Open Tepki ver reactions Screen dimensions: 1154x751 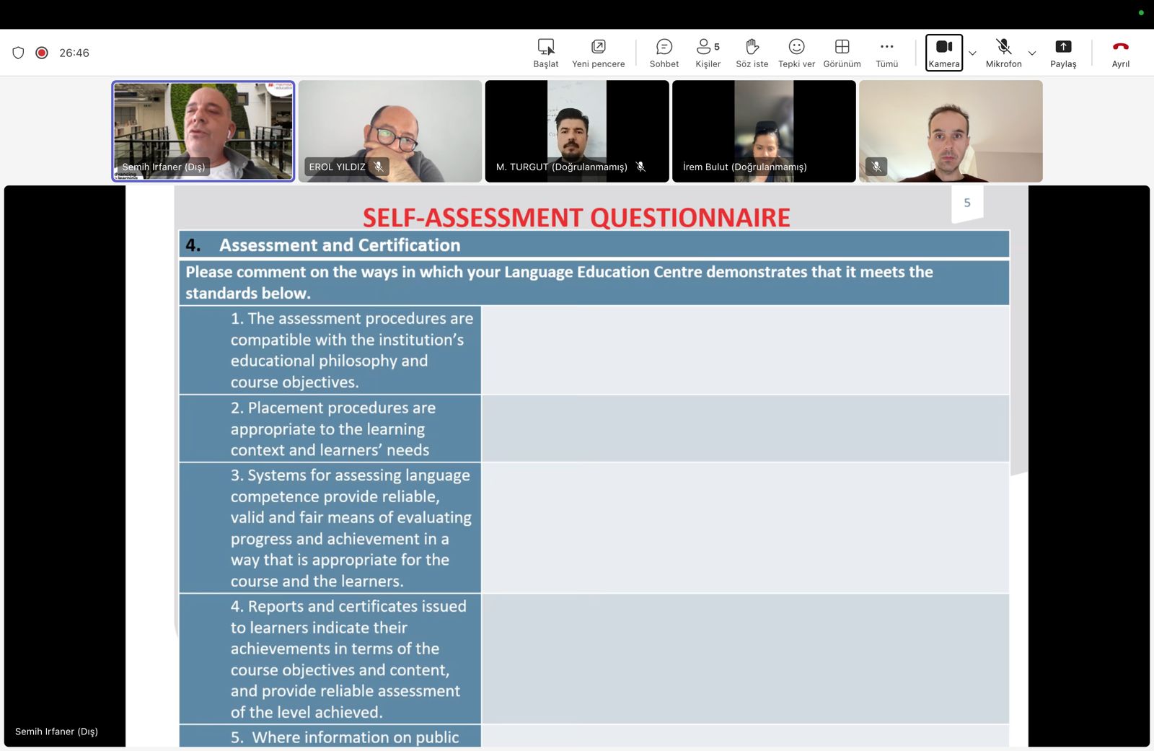796,53
